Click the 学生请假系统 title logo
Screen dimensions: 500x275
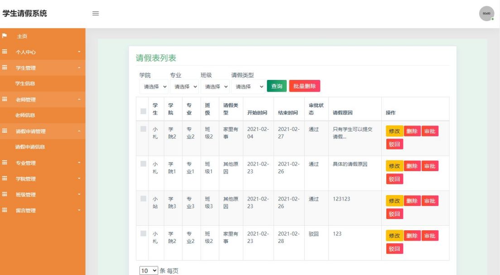coord(24,14)
